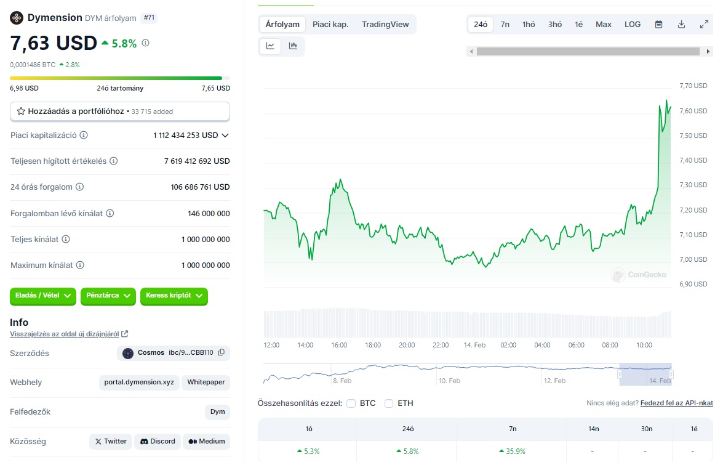Image resolution: width=715 pixels, height=462 pixels.
Task: Click the Cosmos chain logo
Action: (128, 353)
